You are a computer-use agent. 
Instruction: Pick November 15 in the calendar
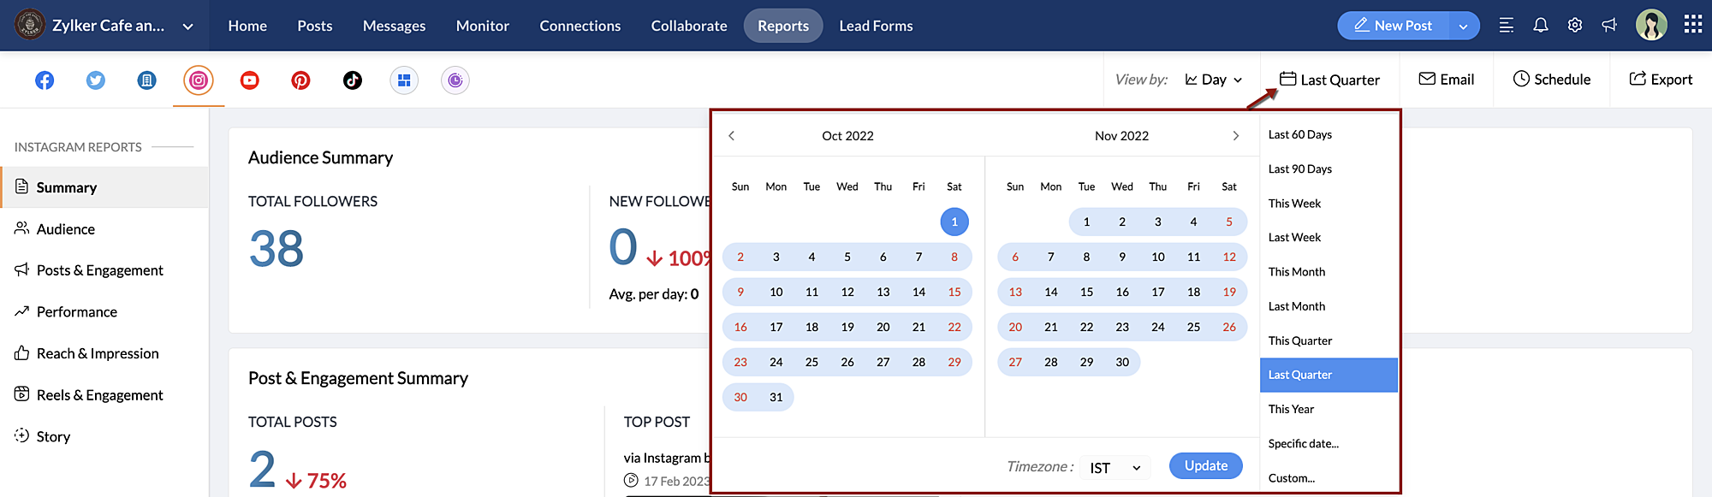pyautogui.click(x=1086, y=292)
